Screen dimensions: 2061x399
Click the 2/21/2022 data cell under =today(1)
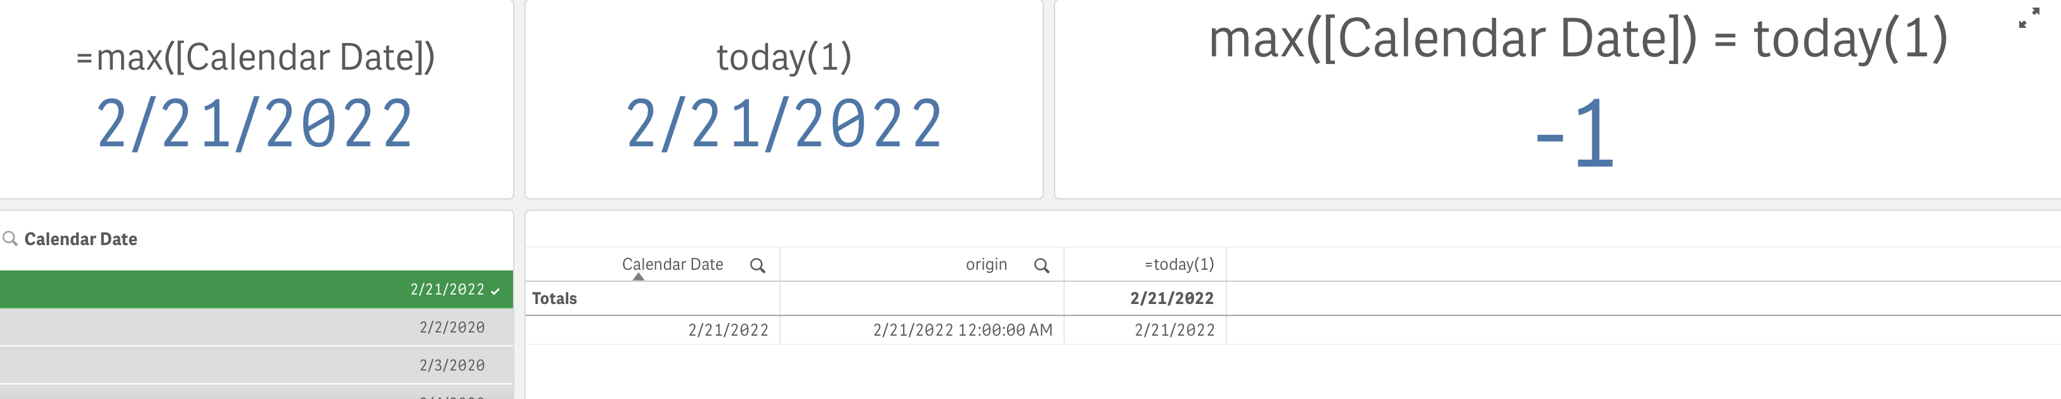click(x=1174, y=330)
